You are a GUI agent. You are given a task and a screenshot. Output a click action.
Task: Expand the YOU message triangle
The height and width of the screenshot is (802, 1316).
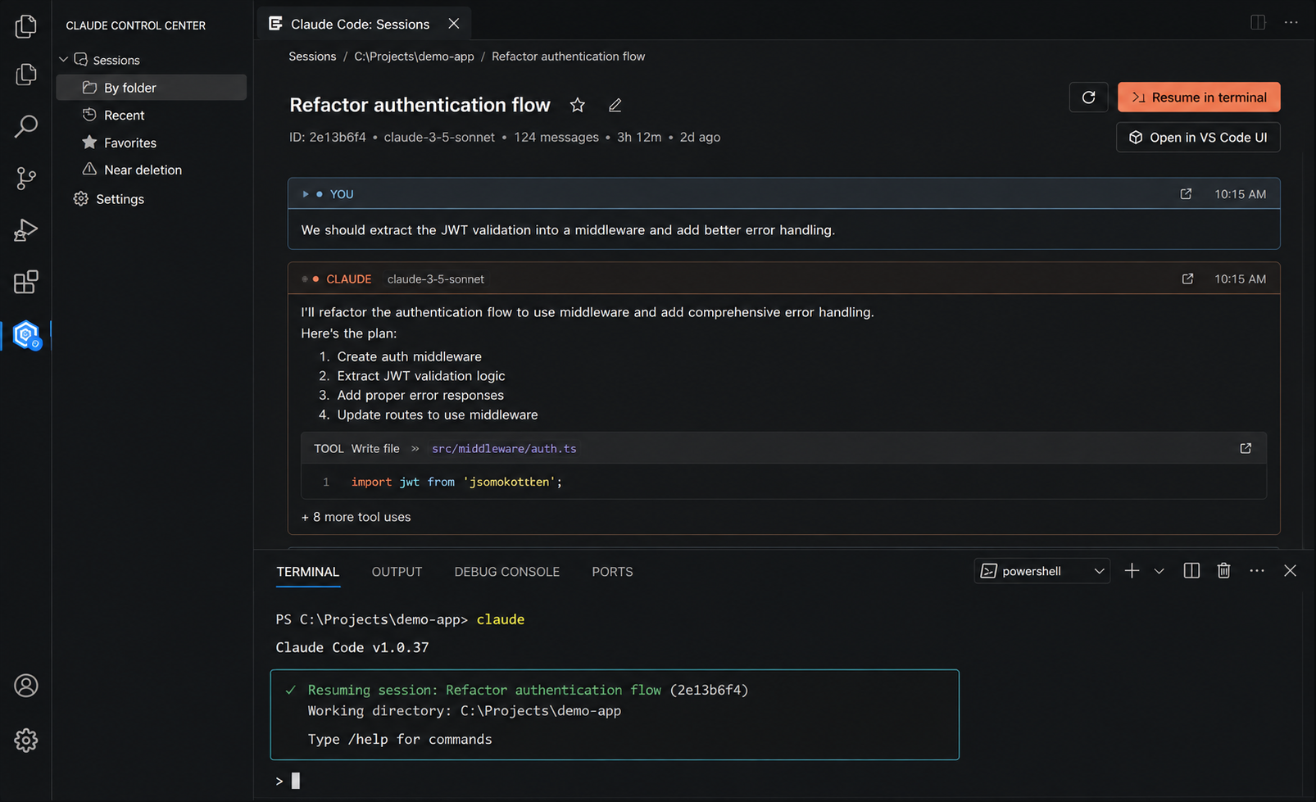306,194
